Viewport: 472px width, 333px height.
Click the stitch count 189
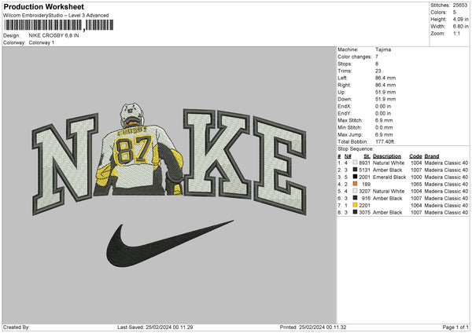click(x=367, y=185)
